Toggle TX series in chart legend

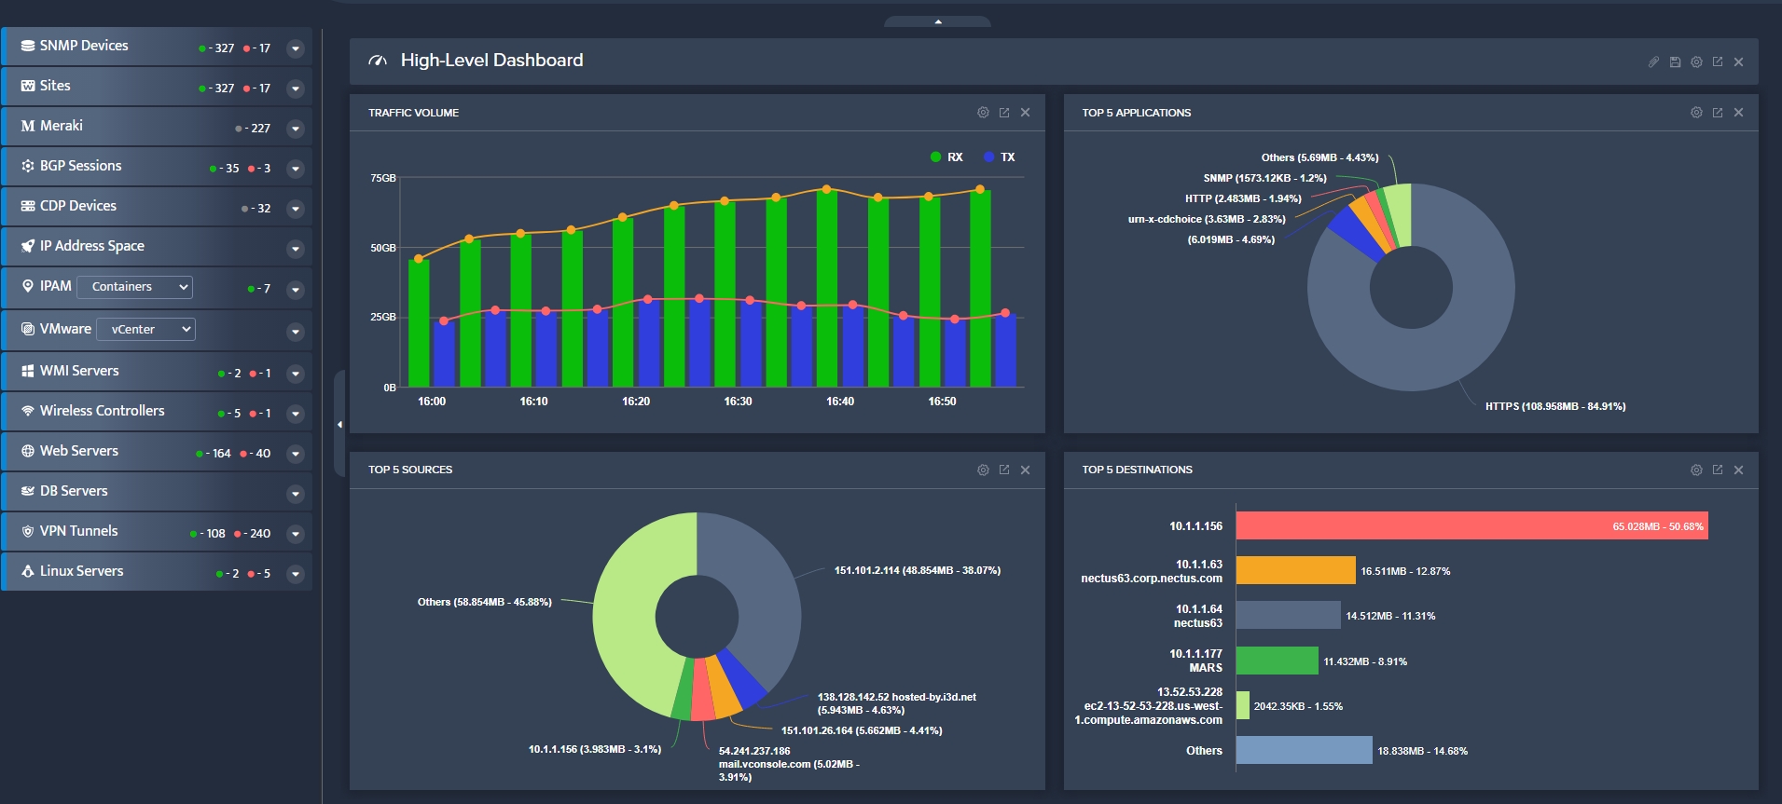[x=1000, y=157]
